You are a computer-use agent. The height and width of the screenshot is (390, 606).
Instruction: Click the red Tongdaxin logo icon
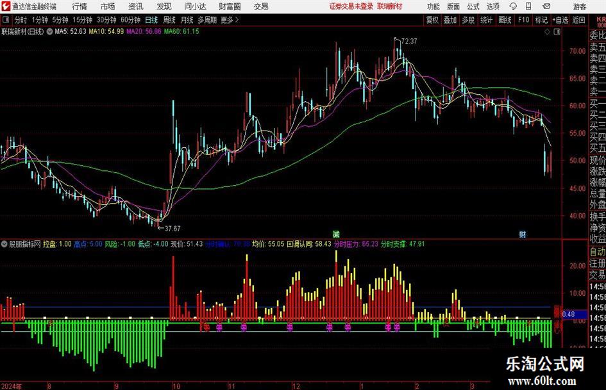[5, 6]
